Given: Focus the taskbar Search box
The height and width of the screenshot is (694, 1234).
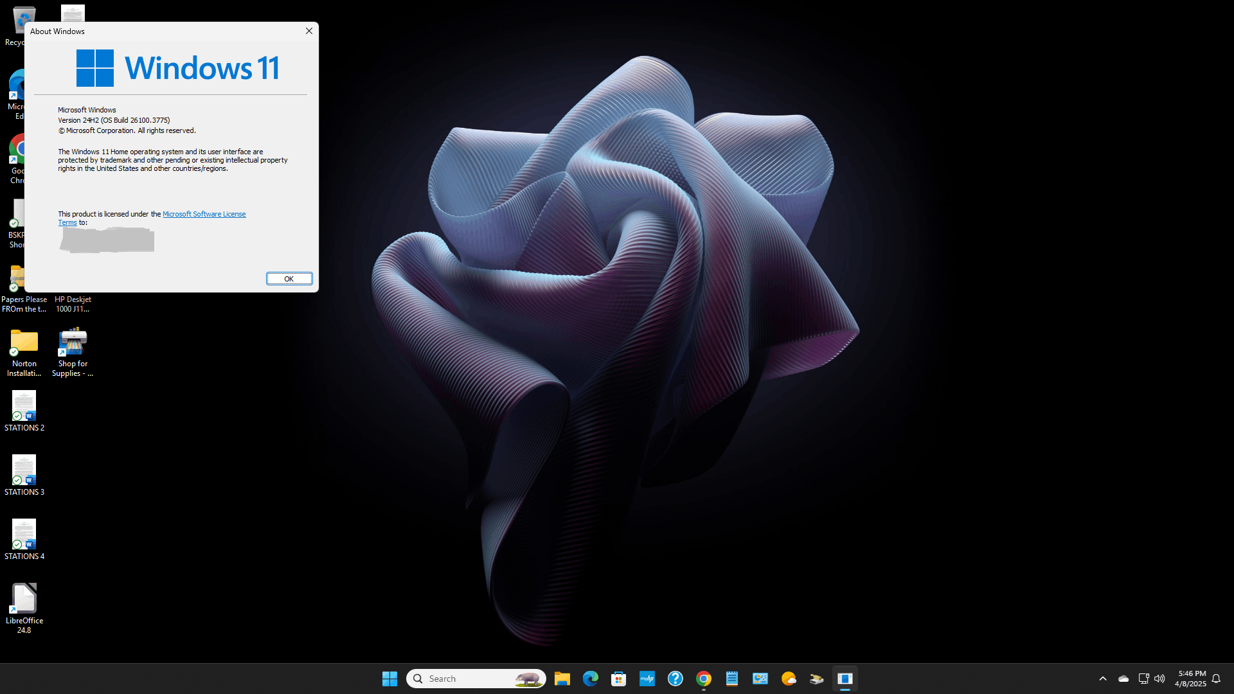Looking at the screenshot, I should click(476, 679).
